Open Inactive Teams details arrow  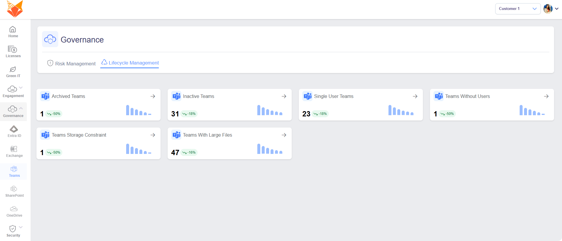tap(284, 96)
